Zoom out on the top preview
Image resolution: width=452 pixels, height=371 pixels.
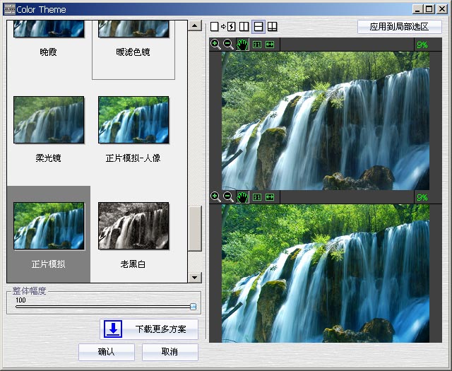[x=228, y=45]
